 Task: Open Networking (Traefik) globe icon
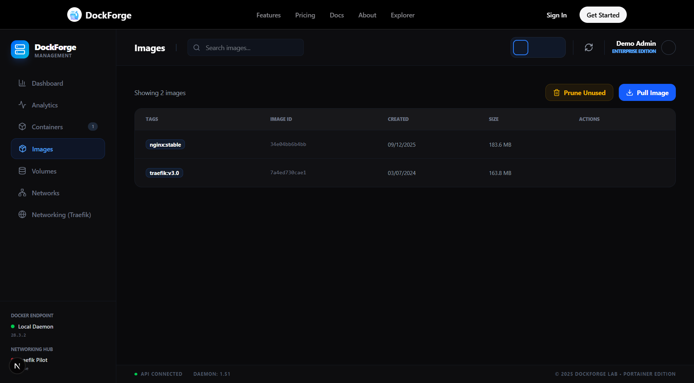click(x=22, y=215)
